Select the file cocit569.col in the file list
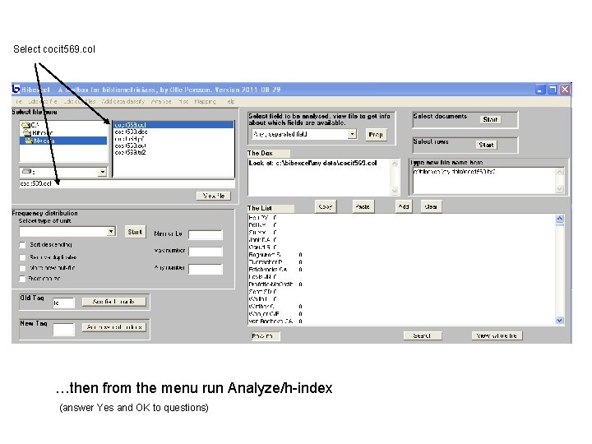The image size is (592, 444). click(x=173, y=125)
